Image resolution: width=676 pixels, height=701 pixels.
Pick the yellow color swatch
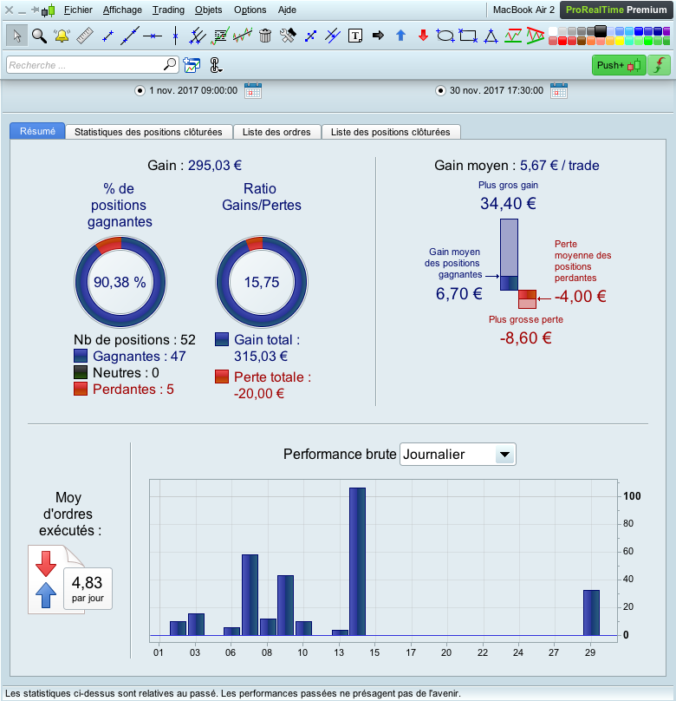click(x=620, y=41)
